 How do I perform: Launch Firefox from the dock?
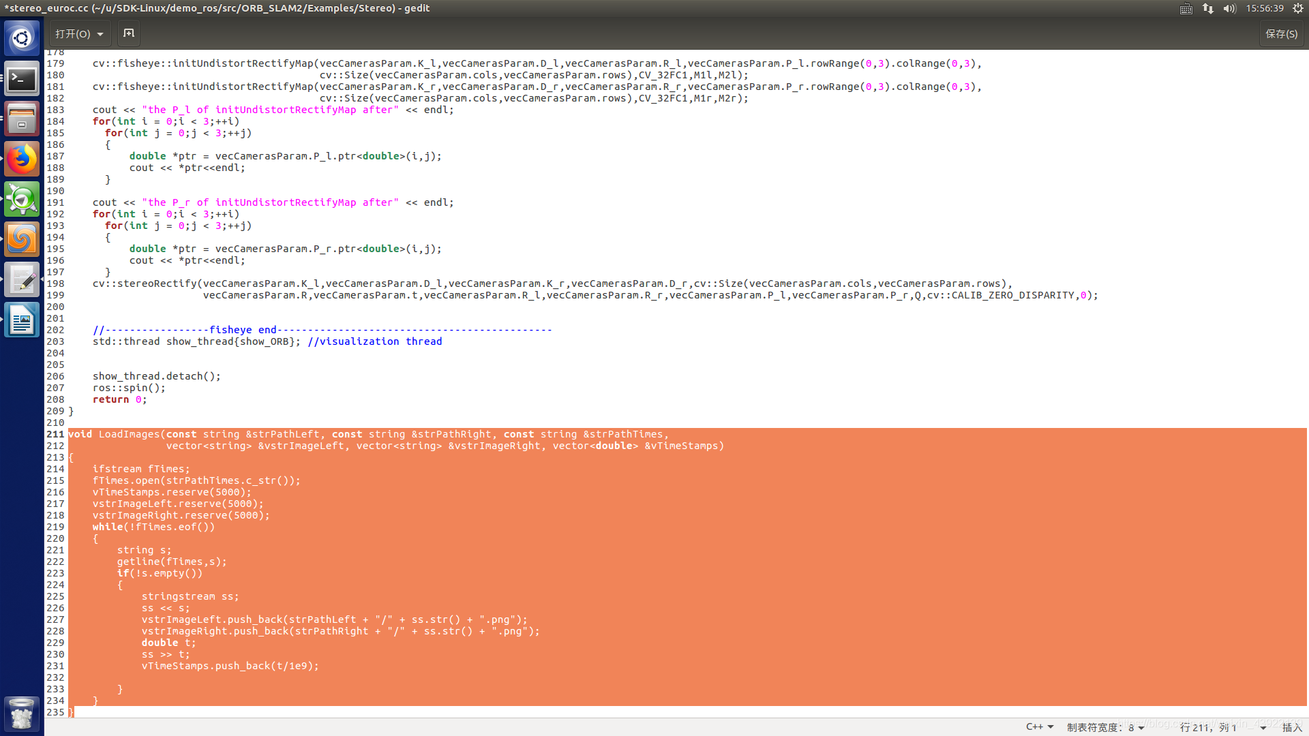click(x=22, y=159)
